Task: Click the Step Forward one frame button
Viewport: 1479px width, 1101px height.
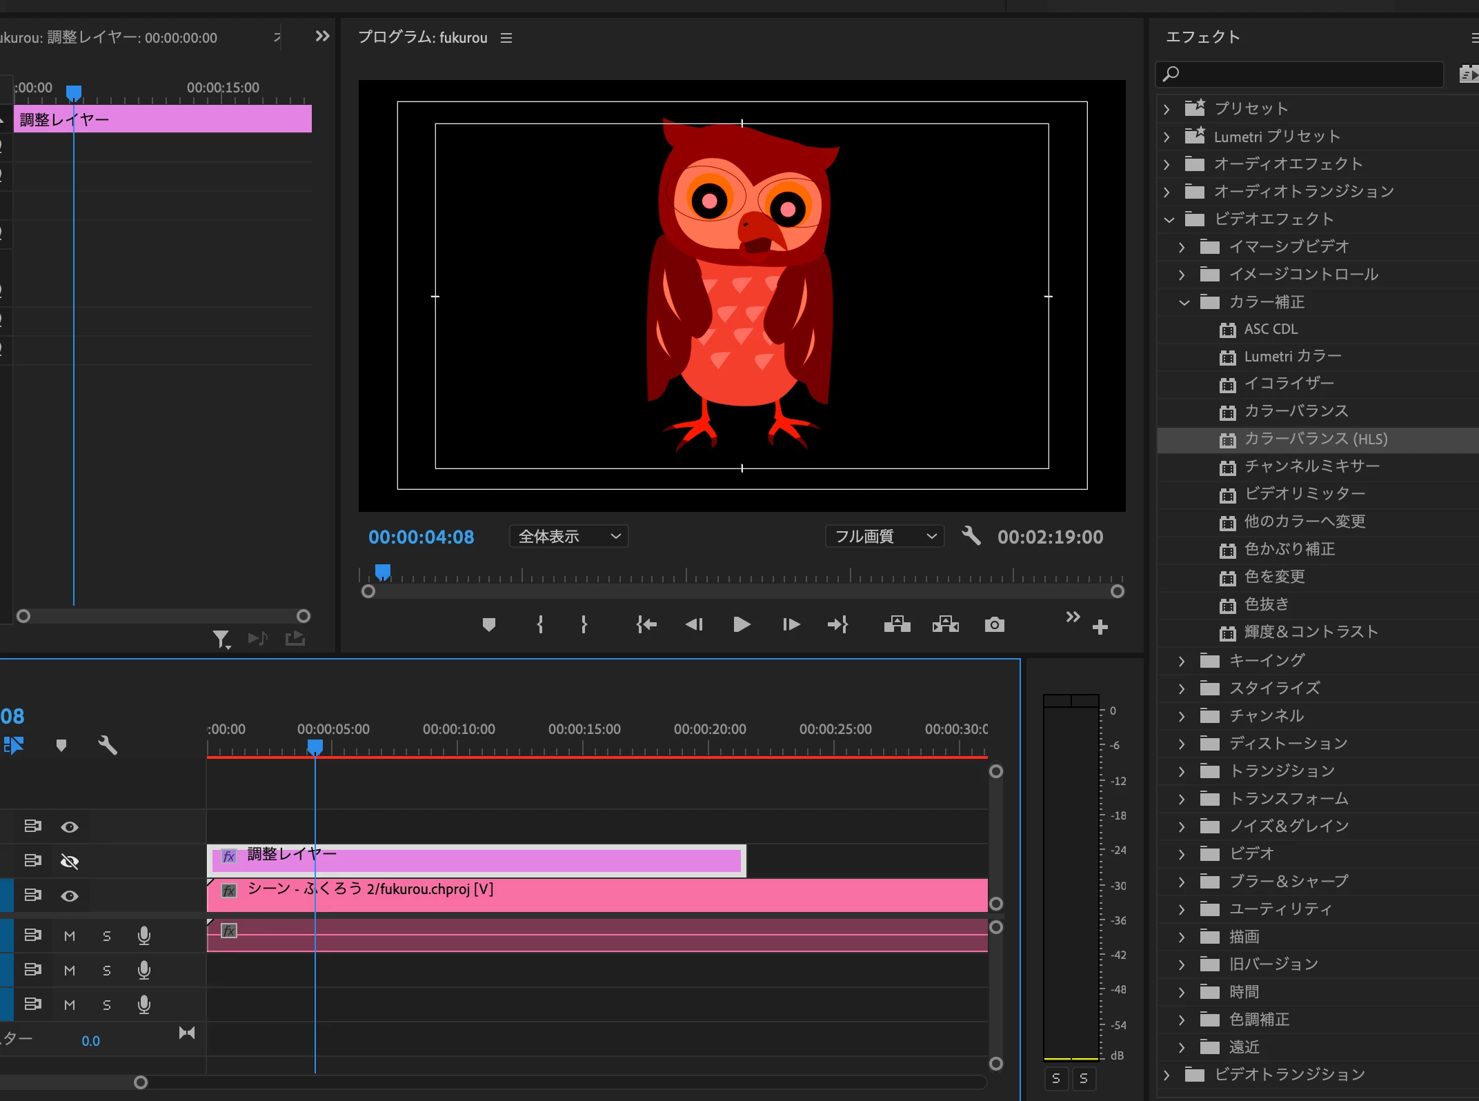Action: tap(791, 625)
